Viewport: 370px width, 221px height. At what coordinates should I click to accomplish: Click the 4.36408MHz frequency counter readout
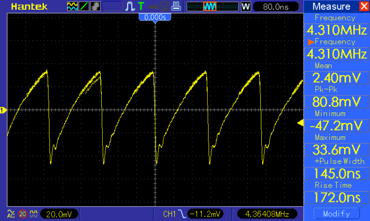(265, 214)
